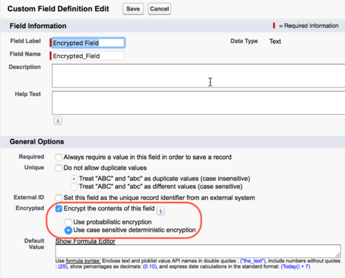Click the info icon beside Encrypt checkbox
This screenshot has width=345, height=278.
(x=160, y=211)
